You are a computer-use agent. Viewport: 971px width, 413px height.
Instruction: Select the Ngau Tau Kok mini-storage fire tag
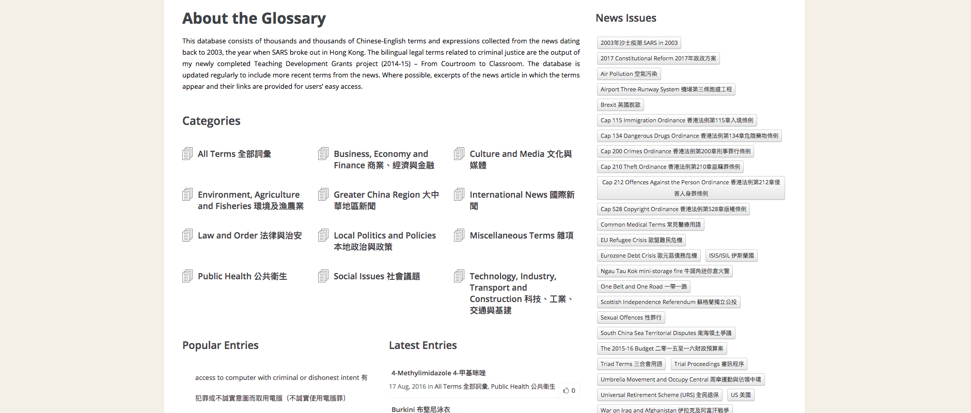point(665,271)
